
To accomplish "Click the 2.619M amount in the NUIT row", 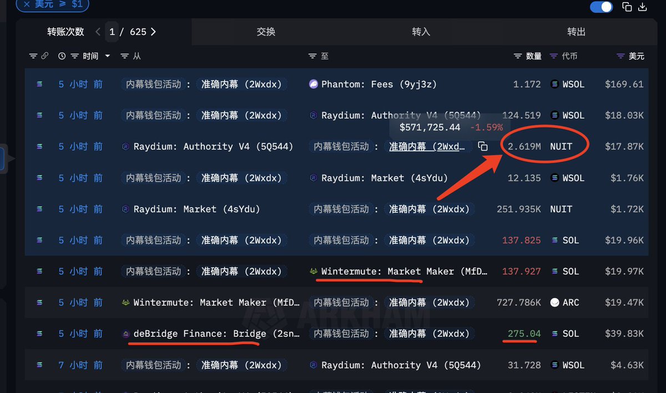I will point(524,147).
